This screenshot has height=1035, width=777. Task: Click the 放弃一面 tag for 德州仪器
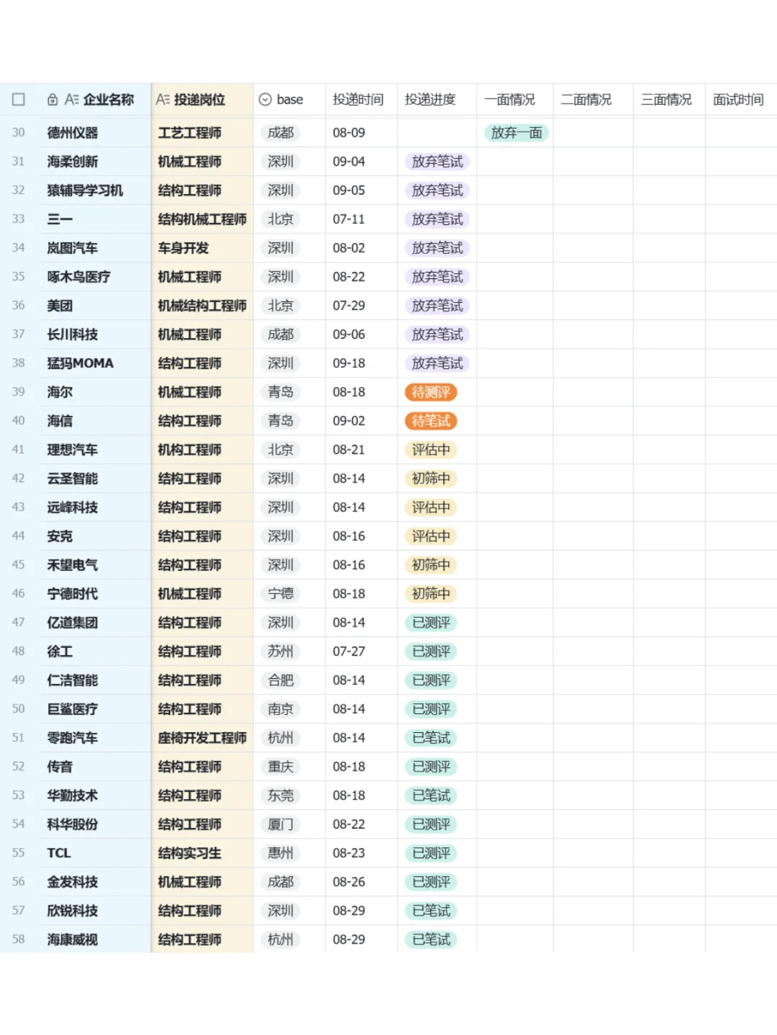517,133
